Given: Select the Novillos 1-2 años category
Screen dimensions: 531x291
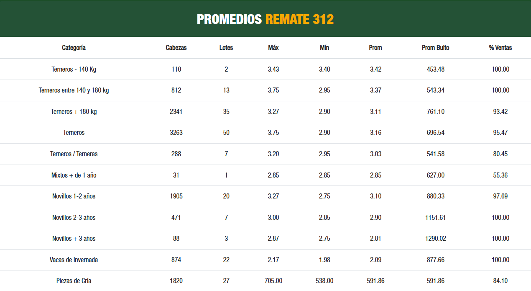Looking at the screenshot, I should [x=74, y=196].
